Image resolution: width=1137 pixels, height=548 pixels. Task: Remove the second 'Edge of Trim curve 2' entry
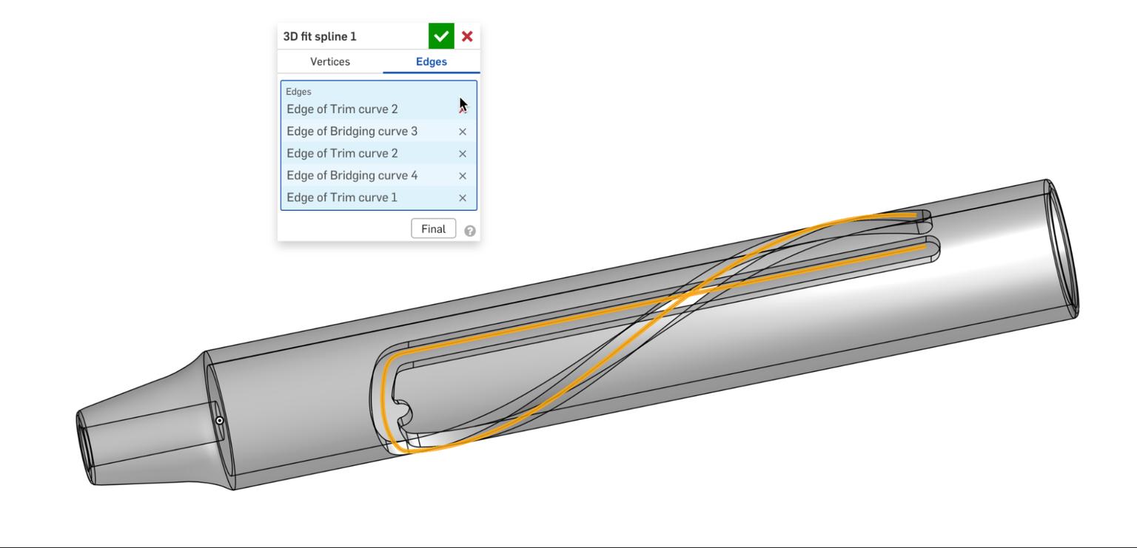(x=461, y=153)
